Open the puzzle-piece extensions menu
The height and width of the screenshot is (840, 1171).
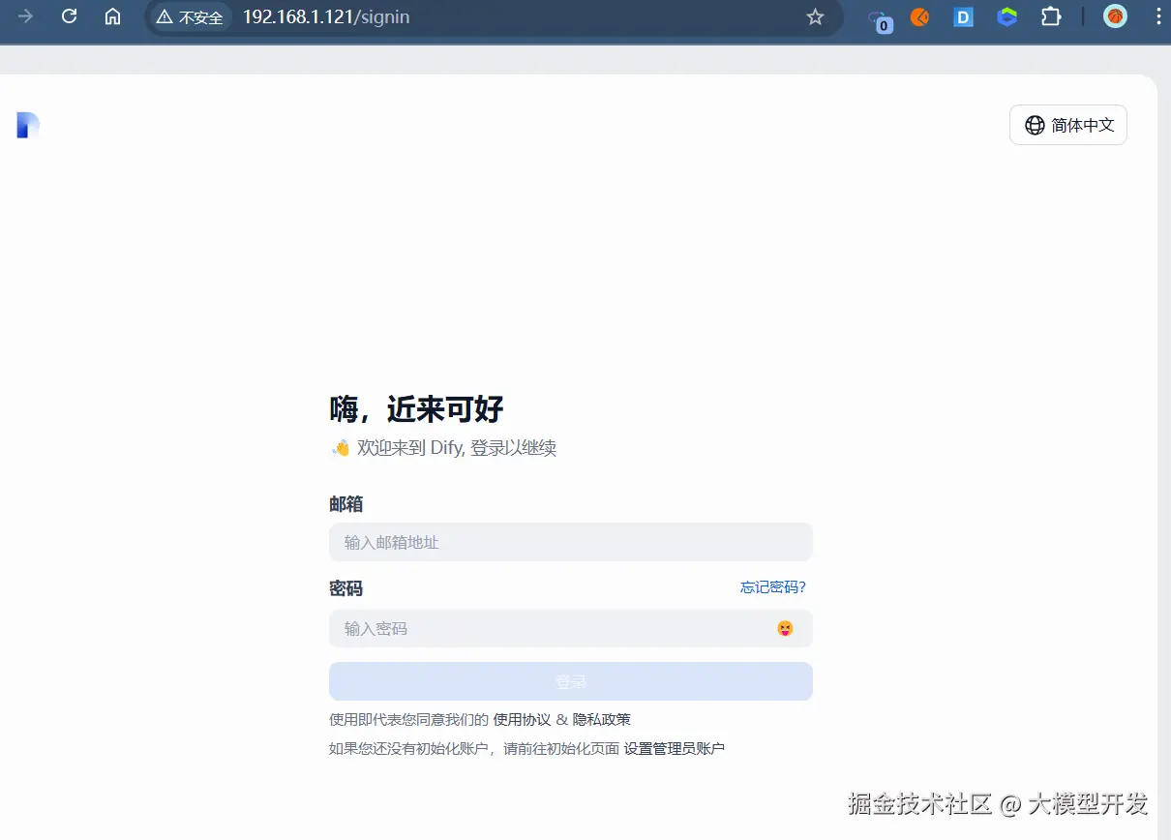click(x=1051, y=16)
